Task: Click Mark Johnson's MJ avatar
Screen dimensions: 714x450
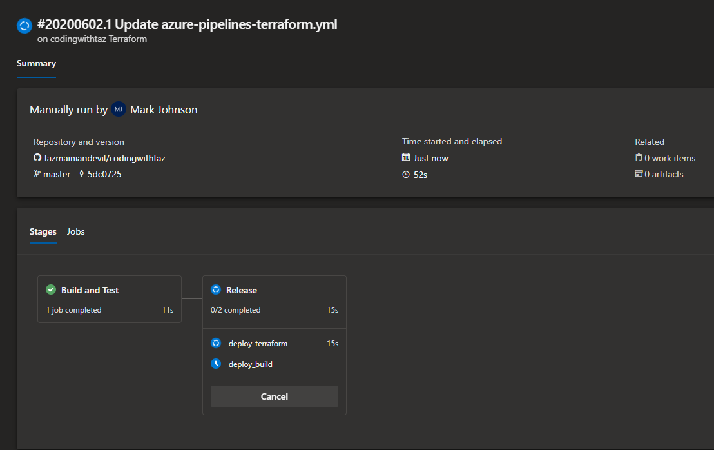Action: (119, 110)
